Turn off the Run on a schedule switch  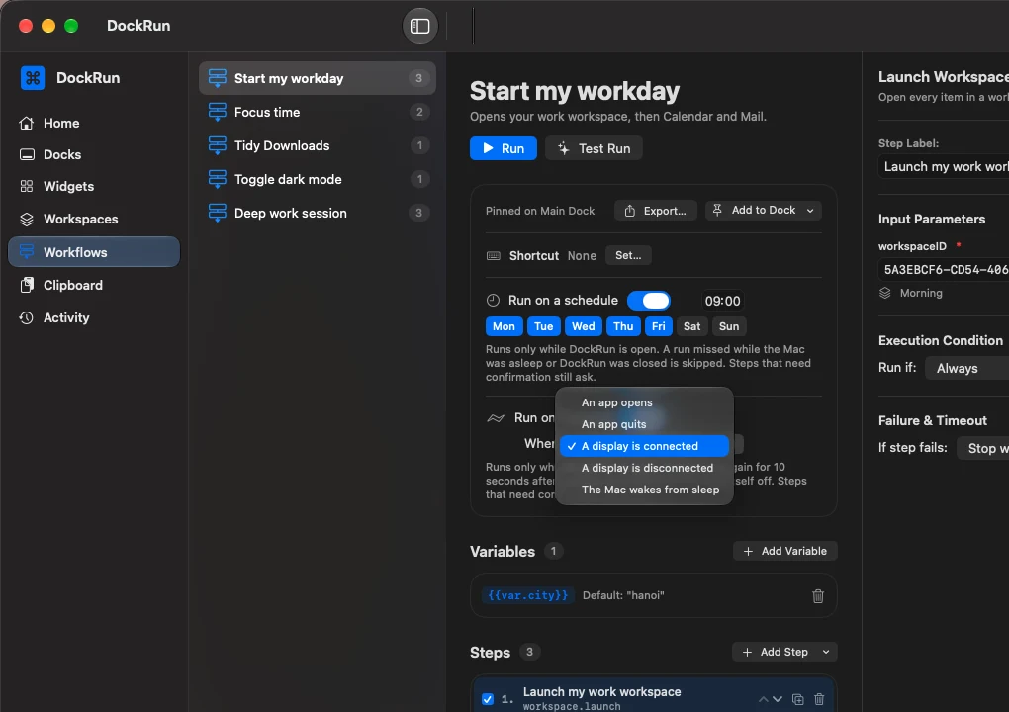pos(649,301)
